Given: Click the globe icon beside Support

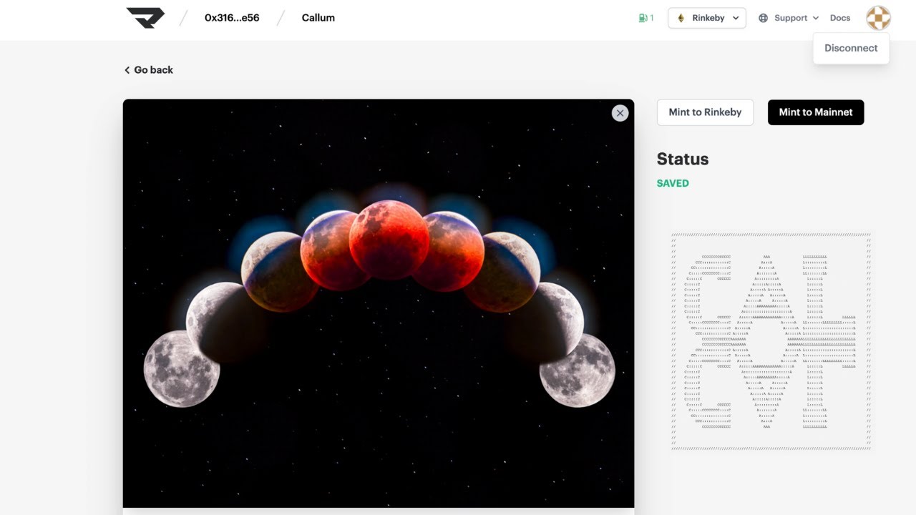Looking at the screenshot, I should (x=764, y=18).
